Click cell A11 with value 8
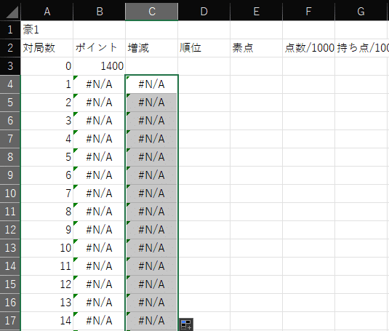Screen dimensions: 389x331 pyautogui.click(x=47, y=212)
